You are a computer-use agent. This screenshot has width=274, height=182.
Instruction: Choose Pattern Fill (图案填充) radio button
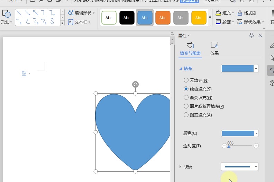click(186, 115)
